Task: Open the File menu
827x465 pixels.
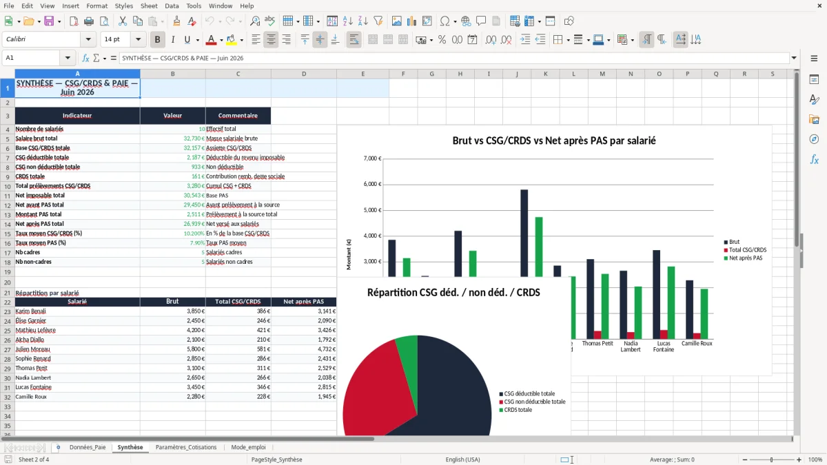Action: 9,6
